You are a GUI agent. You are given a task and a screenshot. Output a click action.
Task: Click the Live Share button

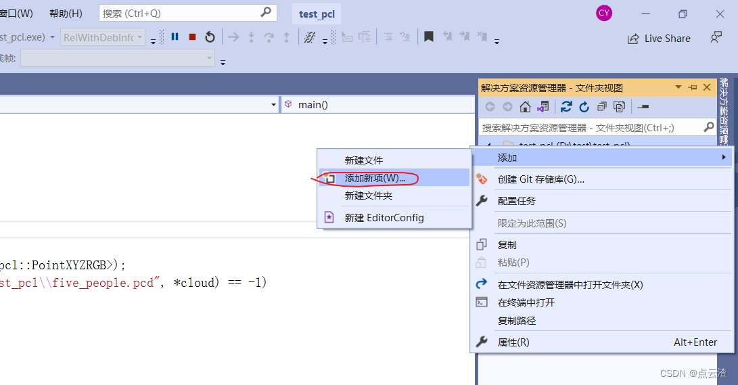tap(659, 39)
